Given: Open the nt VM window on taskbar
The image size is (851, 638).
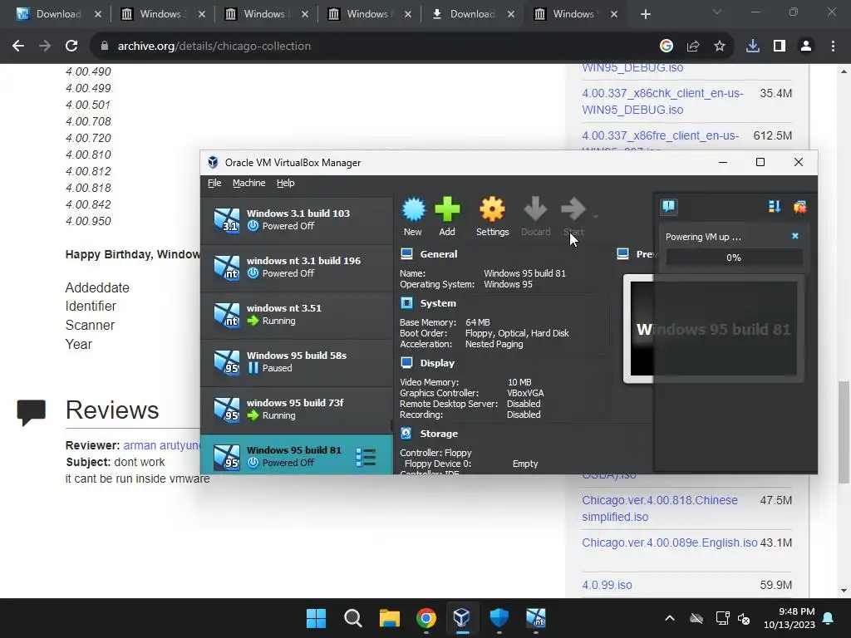Looking at the screenshot, I should pos(536,618).
